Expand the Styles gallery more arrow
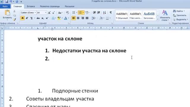Viewport: 190px width, 107px height. click(158, 19)
